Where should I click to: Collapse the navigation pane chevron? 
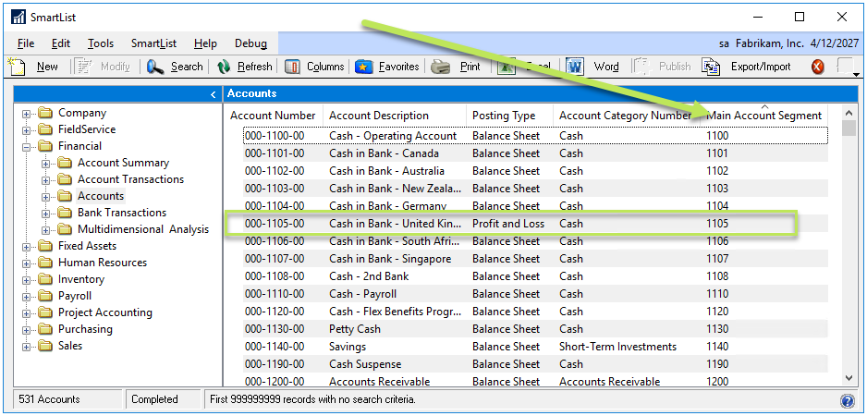(x=214, y=94)
